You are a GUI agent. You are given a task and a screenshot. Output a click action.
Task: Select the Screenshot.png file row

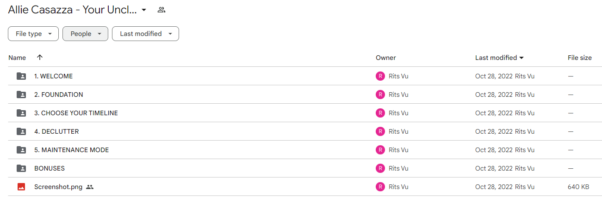tap(305, 187)
